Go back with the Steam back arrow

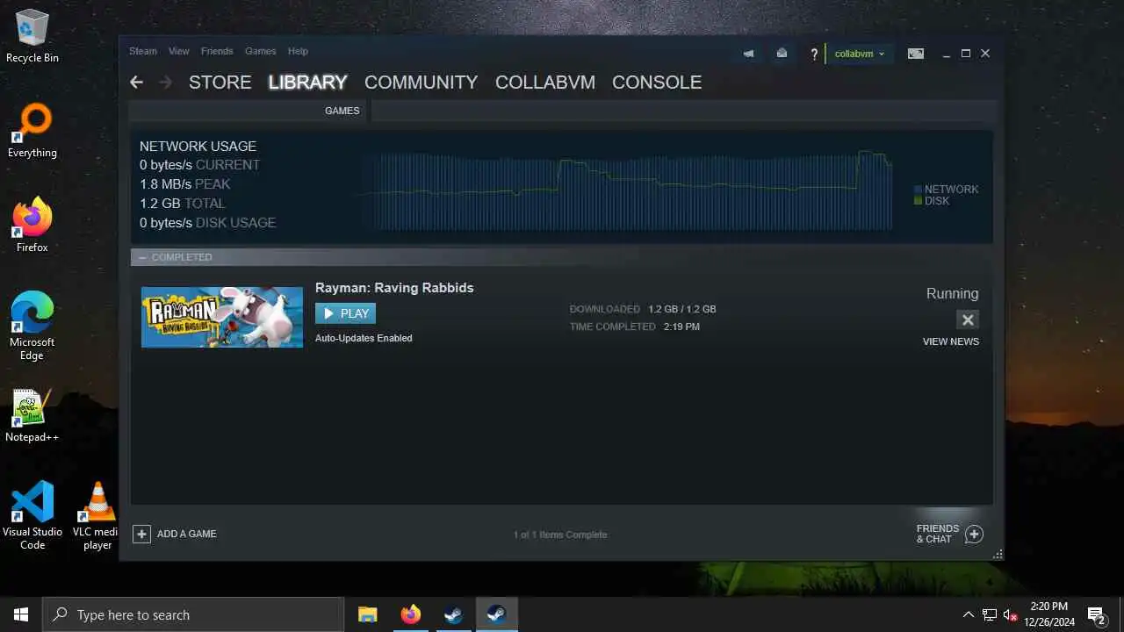[x=136, y=82]
